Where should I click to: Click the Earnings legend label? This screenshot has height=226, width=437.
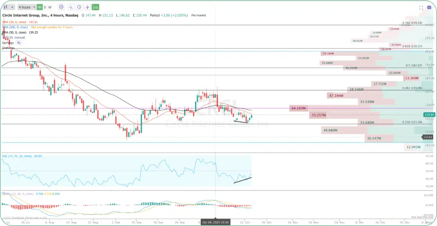8,43
